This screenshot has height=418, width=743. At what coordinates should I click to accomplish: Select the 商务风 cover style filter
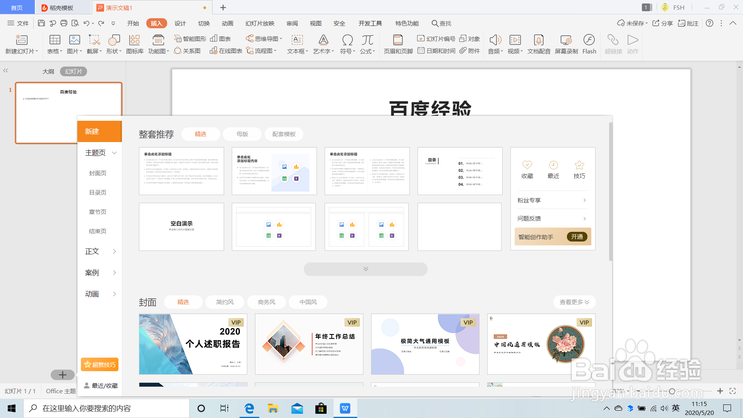(x=267, y=302)
